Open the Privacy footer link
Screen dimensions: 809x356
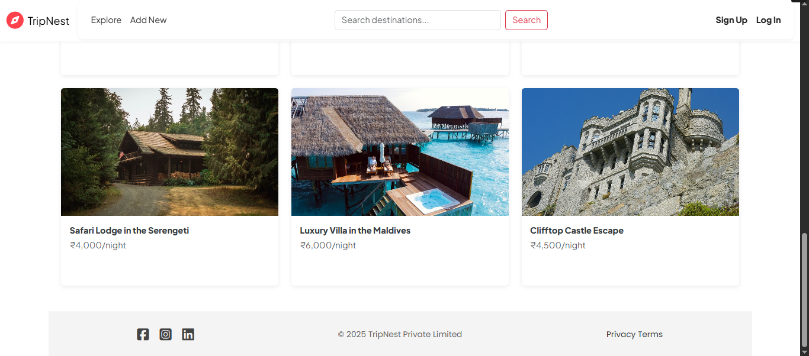[621, 334]
